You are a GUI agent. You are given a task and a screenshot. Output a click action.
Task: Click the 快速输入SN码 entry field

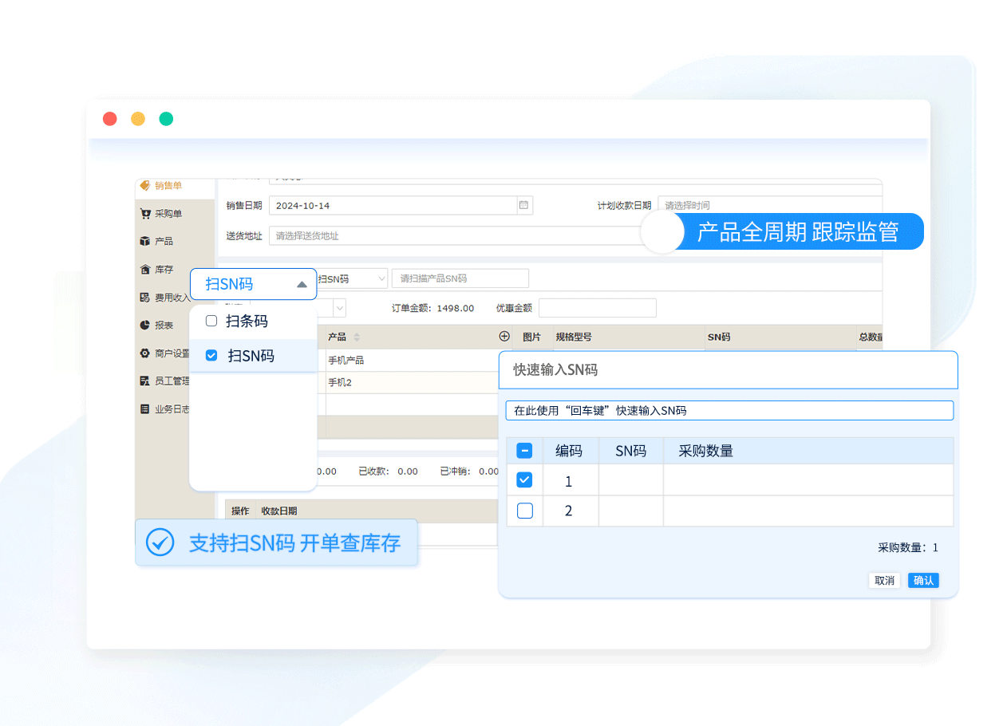pyautogui.click(x=729, y=410)
